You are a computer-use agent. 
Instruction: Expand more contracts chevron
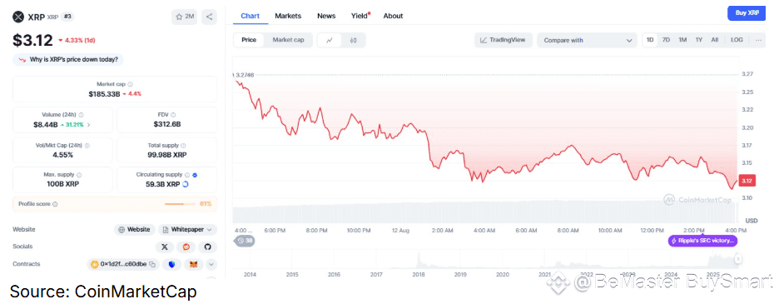(211, 264)
